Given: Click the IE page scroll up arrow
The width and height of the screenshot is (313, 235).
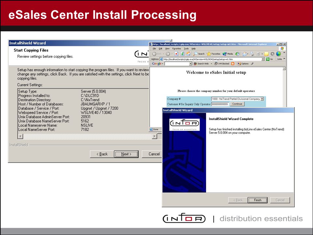Looking at the screenshot, I should coord(284,69).
